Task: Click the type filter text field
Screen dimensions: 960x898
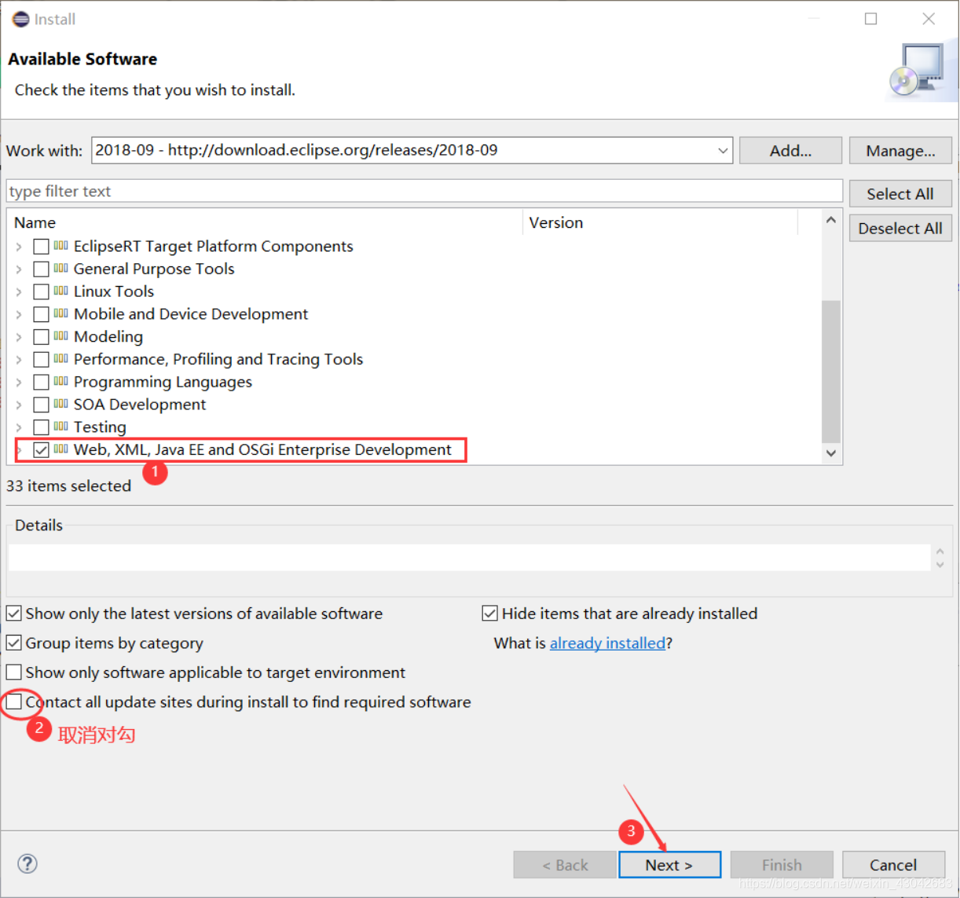Action: 424,191
